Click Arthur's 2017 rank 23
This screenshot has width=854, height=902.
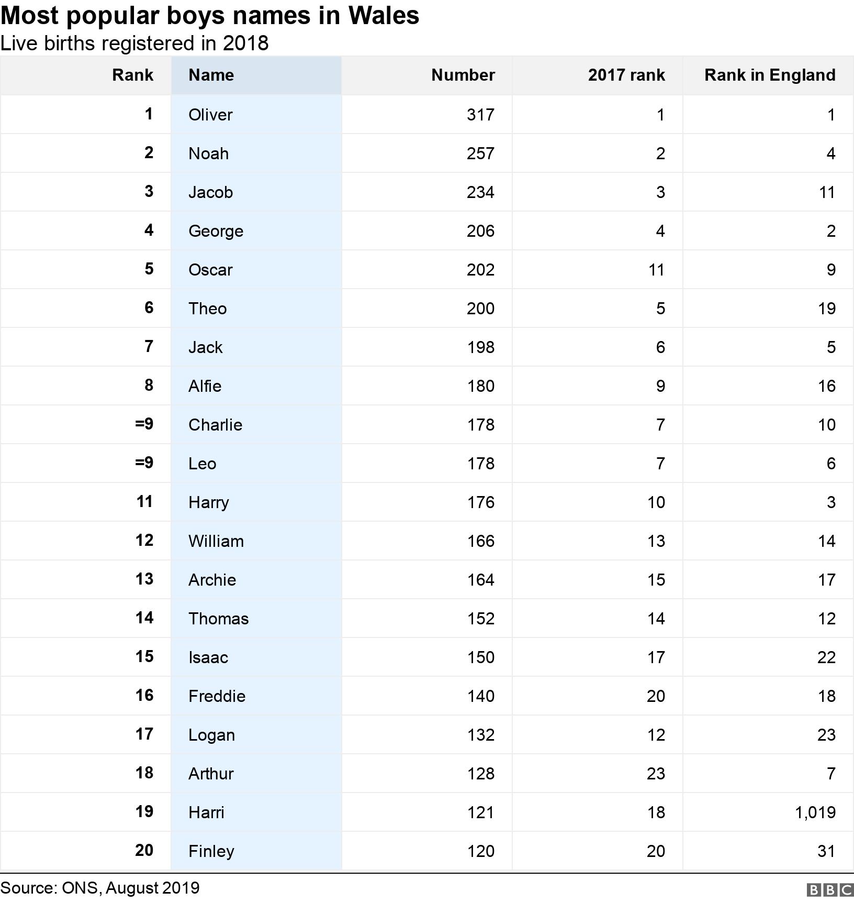[656, 773]
